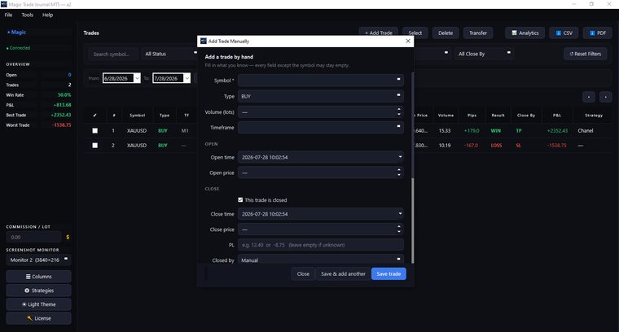The width and height of the screenshot is (619, 332).
Task: Click the Connected status indicator
Action: coord(18,48)
